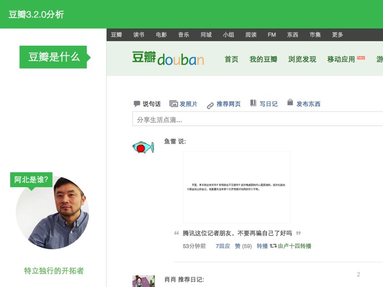Open 读书 in the top navigation bar
This screenshot has height=287, width=383.
[139, 35]
